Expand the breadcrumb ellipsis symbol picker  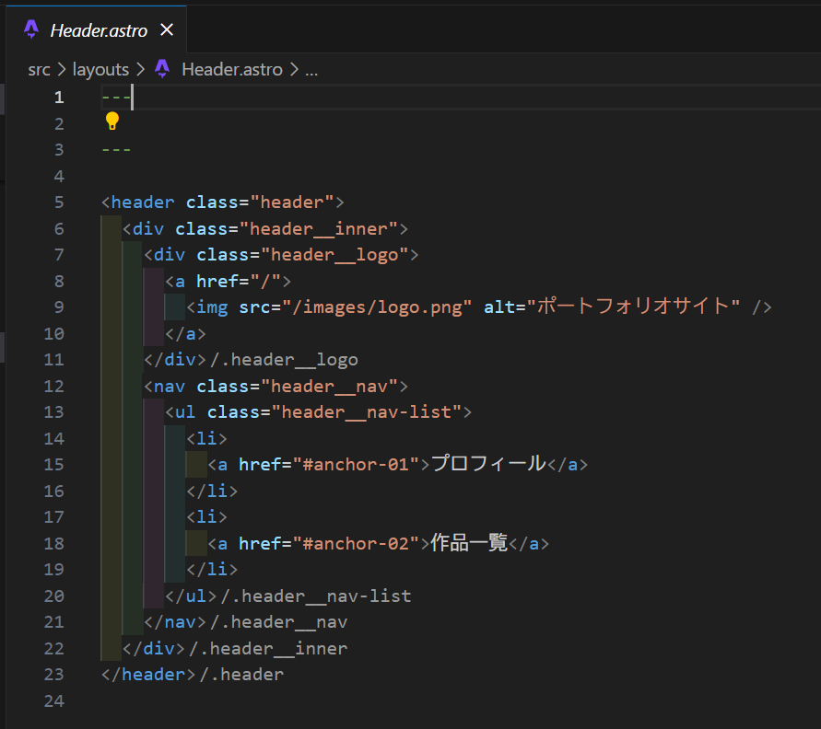click(x=311, y=69)
